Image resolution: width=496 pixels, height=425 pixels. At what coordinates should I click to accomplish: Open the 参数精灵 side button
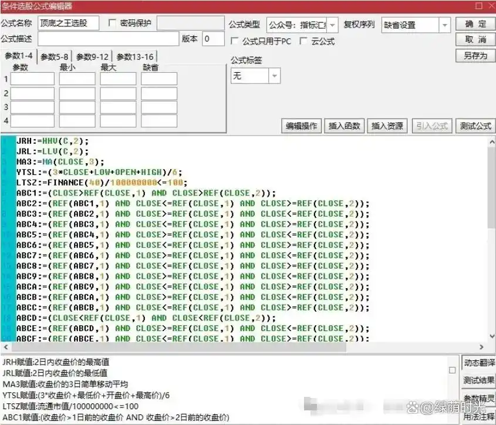point(479,398)
